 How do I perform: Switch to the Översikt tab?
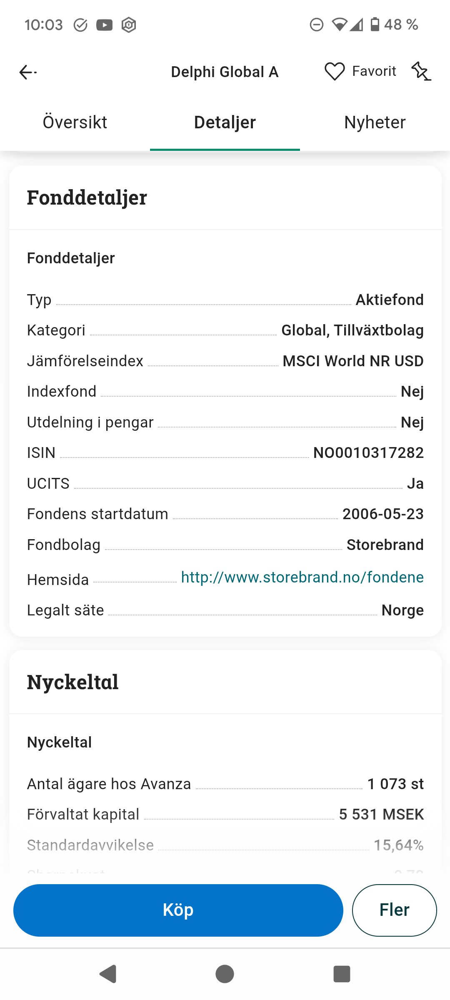[75, 122]
